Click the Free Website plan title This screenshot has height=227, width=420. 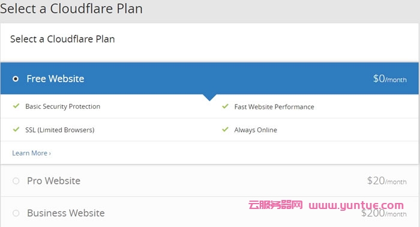(55, 79)
